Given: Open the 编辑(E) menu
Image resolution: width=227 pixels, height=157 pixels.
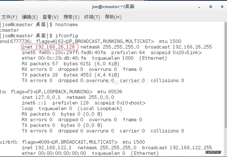Looking at the screenshot, I should click(30, 17).
